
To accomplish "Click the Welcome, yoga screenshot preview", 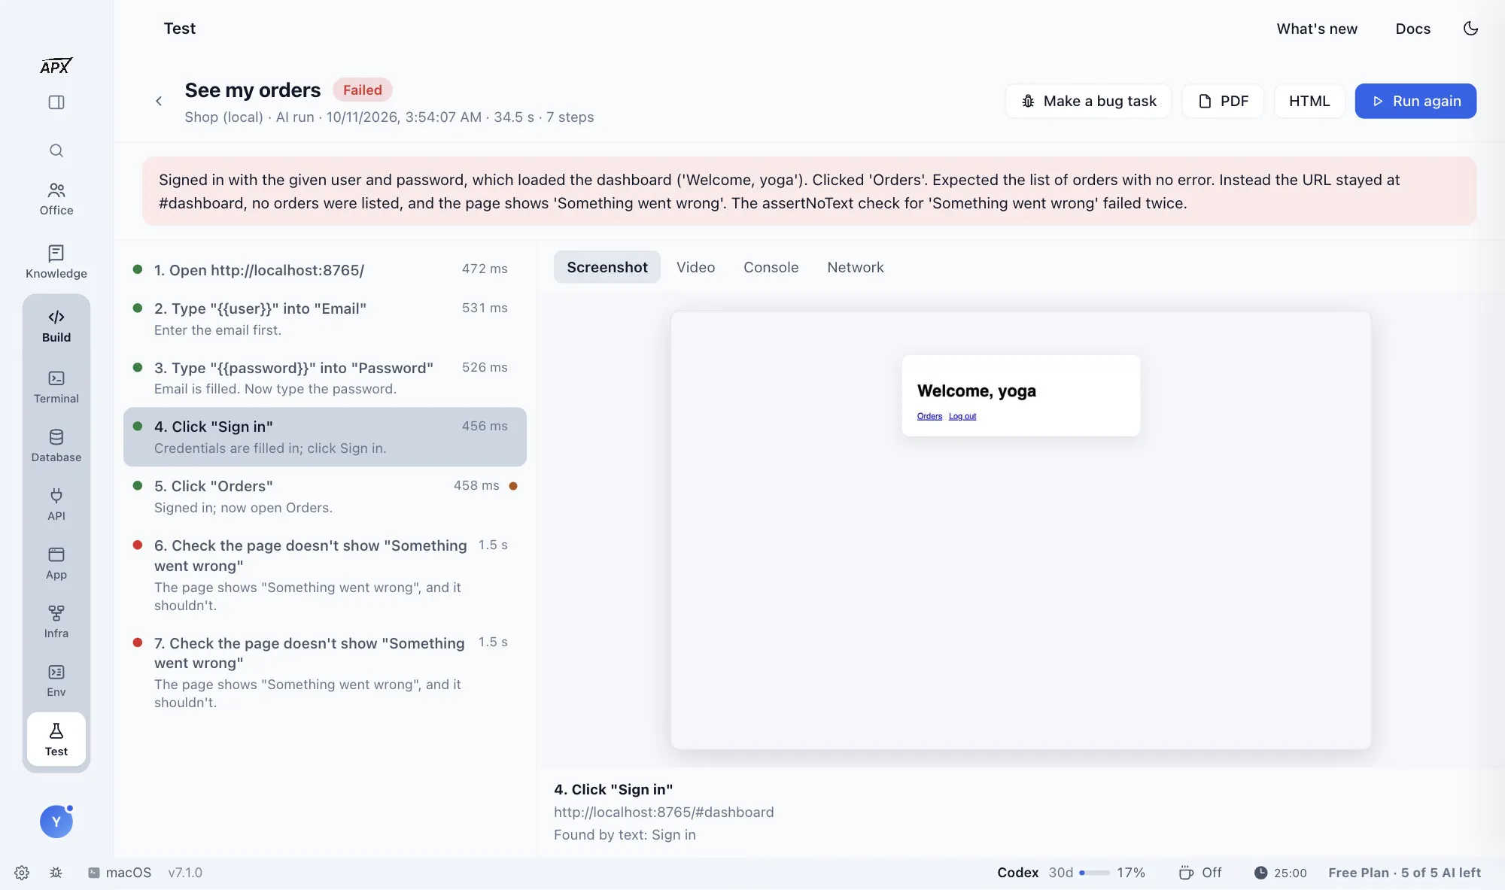I will pos(1020,530).
